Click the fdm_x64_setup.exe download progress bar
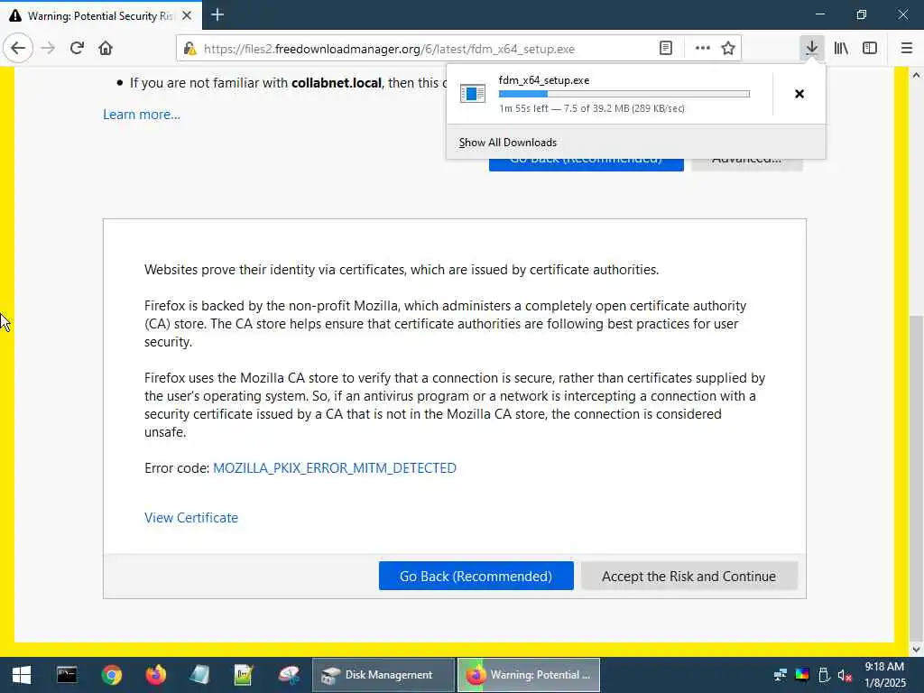The image size is (924, 693). 624,94
